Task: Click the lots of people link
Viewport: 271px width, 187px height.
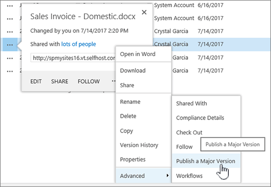Action: pyautogui.click(x=79, y=44)
